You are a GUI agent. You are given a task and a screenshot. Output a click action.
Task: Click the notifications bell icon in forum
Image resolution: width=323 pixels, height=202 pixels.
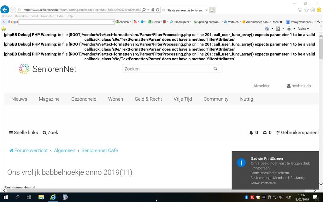(x=251, y=133)
